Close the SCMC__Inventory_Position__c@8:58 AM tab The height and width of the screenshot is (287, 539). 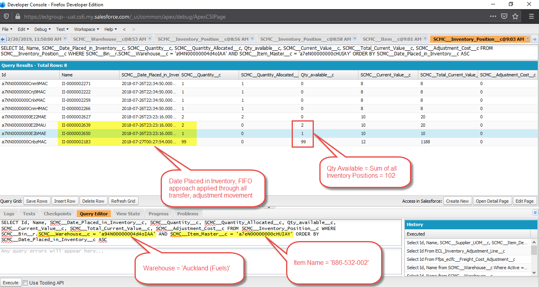coord(355,39)
